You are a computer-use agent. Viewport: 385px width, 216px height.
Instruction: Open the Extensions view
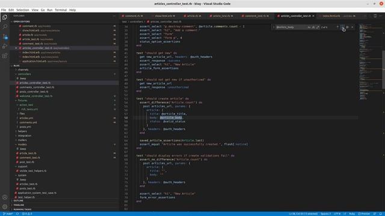coord(5,56)
